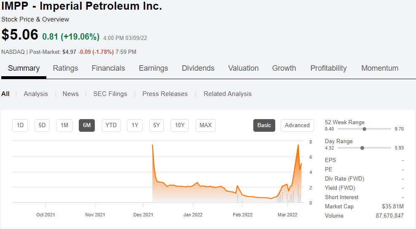Click the Post-Market price $4.97
The height and width of the screenshot is (229, 416).
[69, 52]
